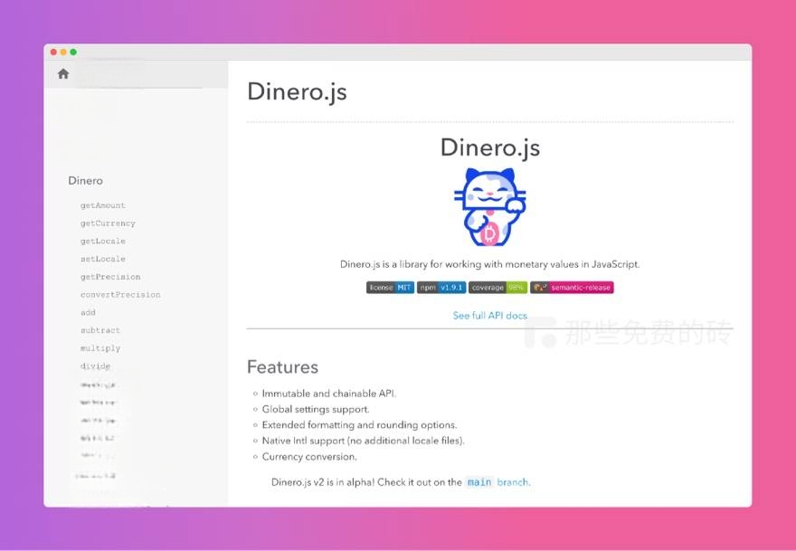
Task: Go to getCurrency method
Action: point(108,223)
